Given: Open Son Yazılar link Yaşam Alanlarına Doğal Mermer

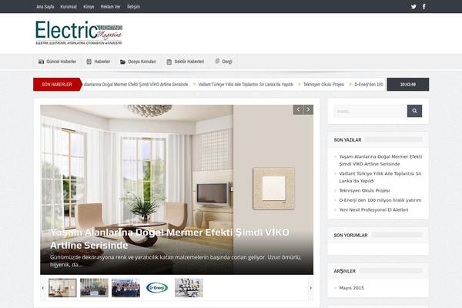Looking at the screenshot, I should (x=380, y=160).
